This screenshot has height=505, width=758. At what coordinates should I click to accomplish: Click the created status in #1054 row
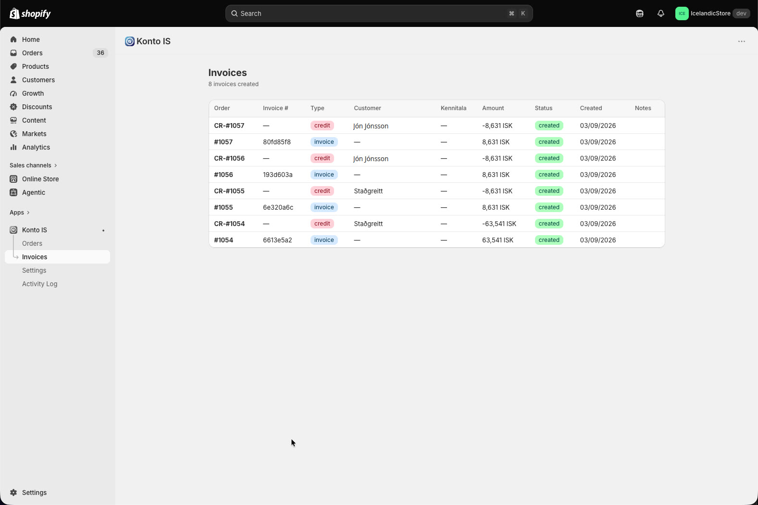(x=549, y=240)
